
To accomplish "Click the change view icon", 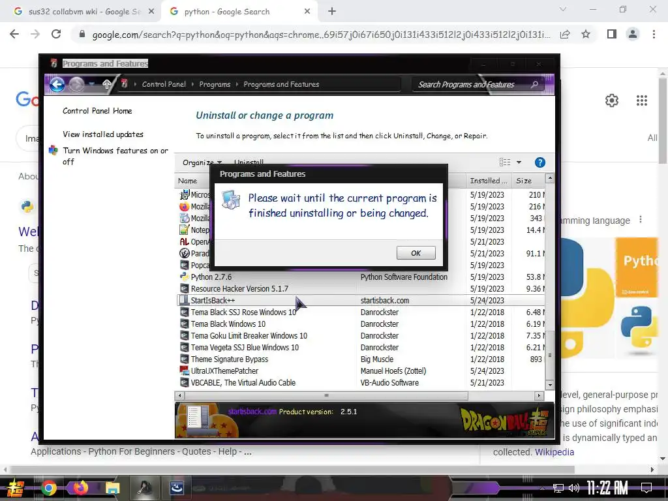I will [x=505, y=162].
